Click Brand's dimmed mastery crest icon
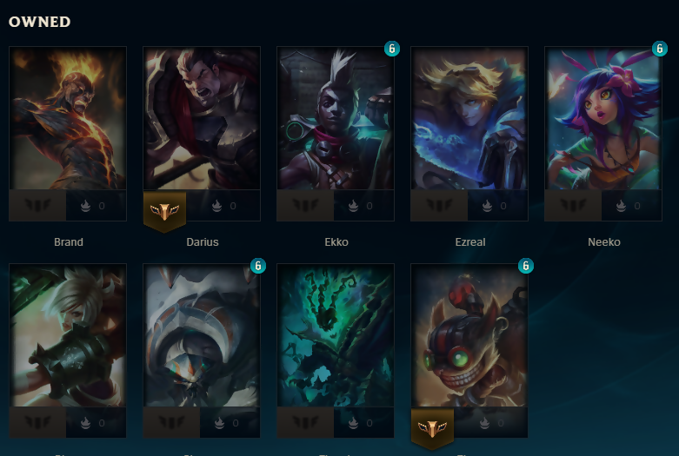679x456 pixels. tap(37, 206)
